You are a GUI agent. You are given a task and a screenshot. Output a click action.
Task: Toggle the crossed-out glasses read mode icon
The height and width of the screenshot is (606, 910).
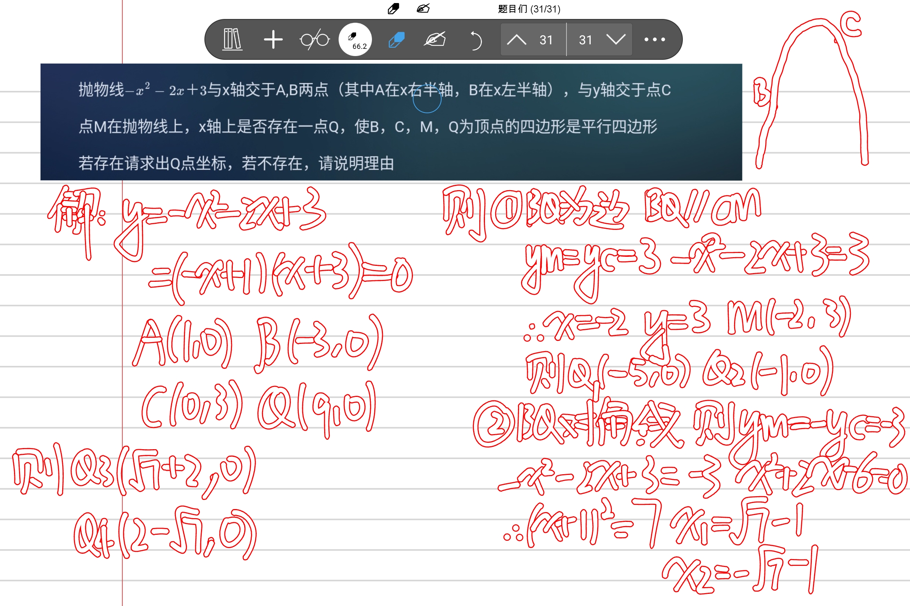click(314, 39)
